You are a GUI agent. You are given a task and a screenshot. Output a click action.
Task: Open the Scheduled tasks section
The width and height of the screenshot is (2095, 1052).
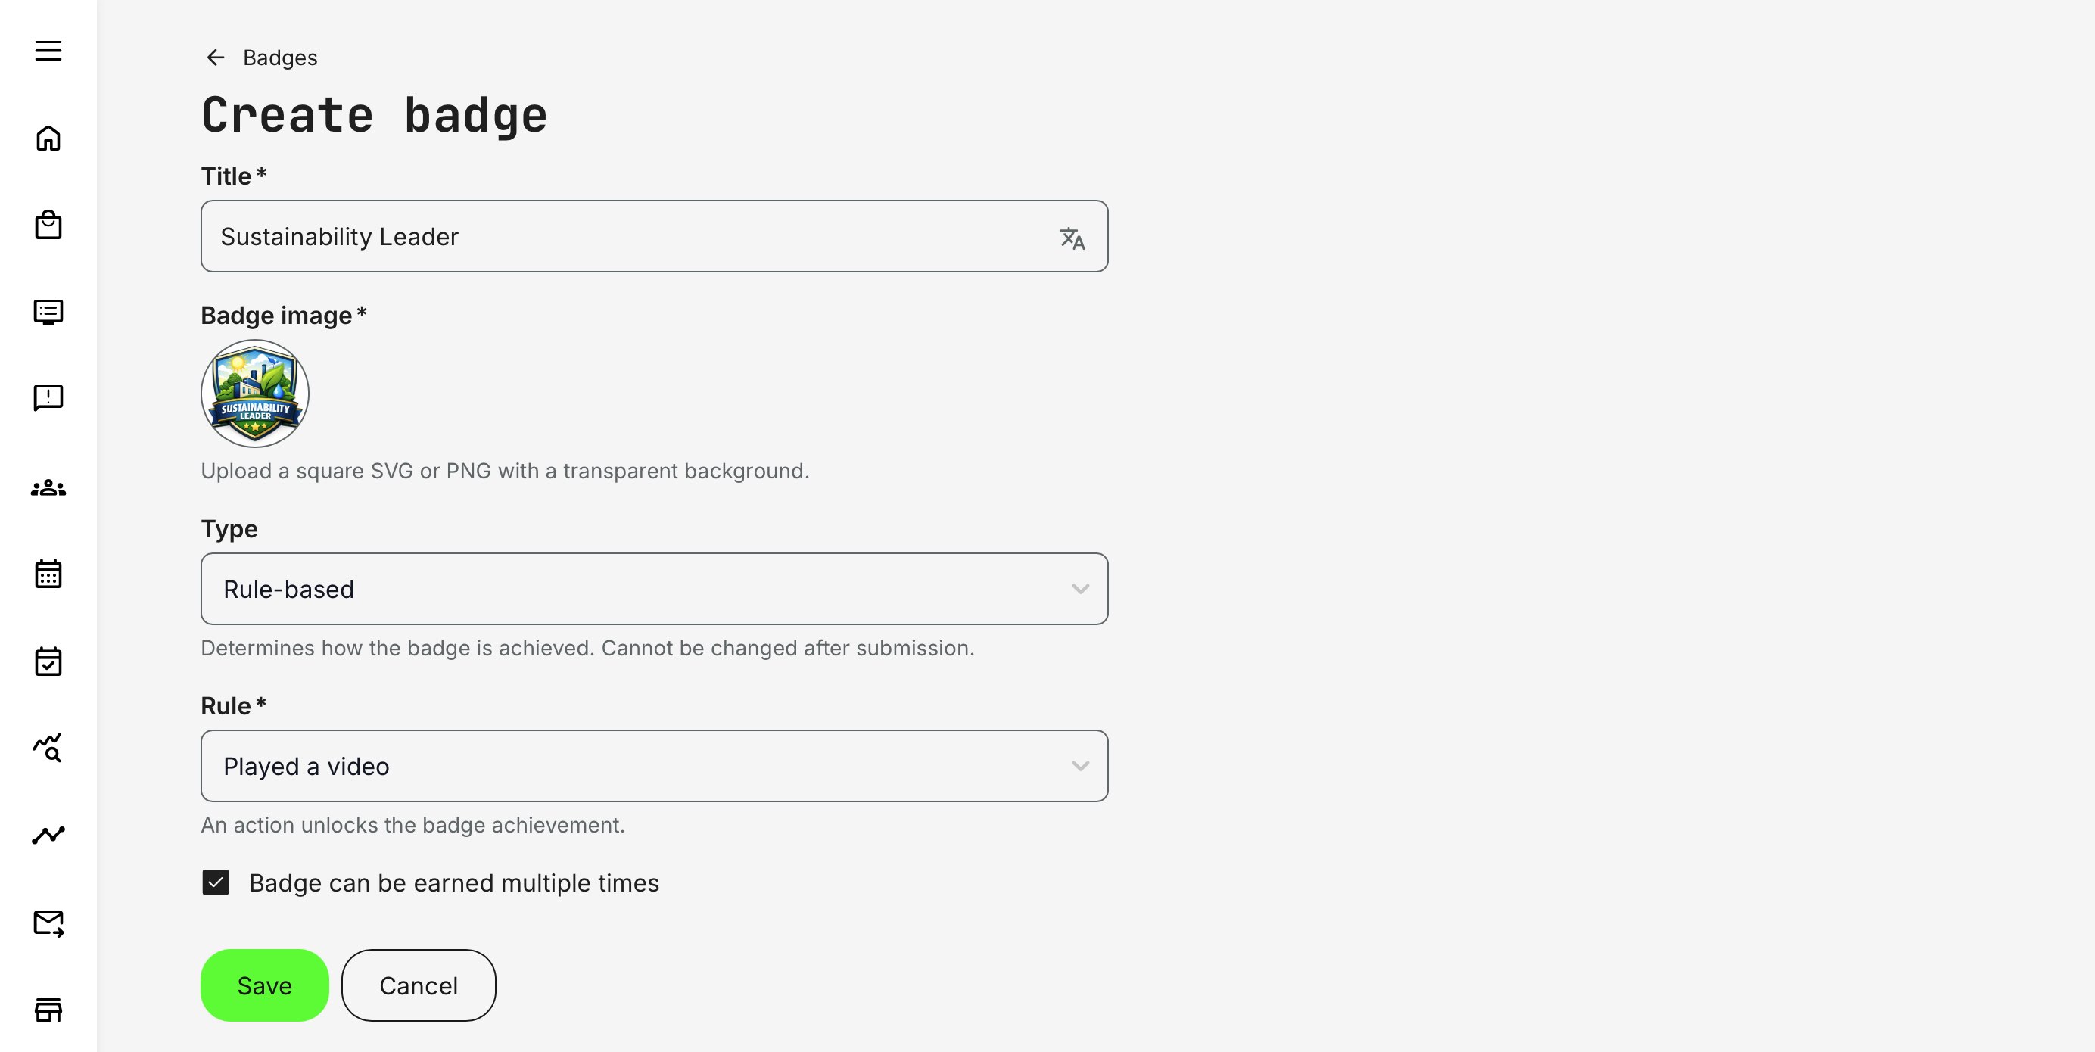pos(48,661)
